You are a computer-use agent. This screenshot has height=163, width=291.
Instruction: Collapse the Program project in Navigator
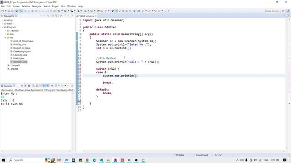click(x=2, y=27)
